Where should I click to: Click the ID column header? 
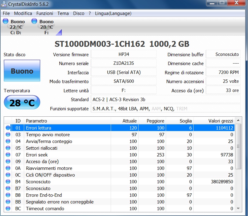(18, 121)
